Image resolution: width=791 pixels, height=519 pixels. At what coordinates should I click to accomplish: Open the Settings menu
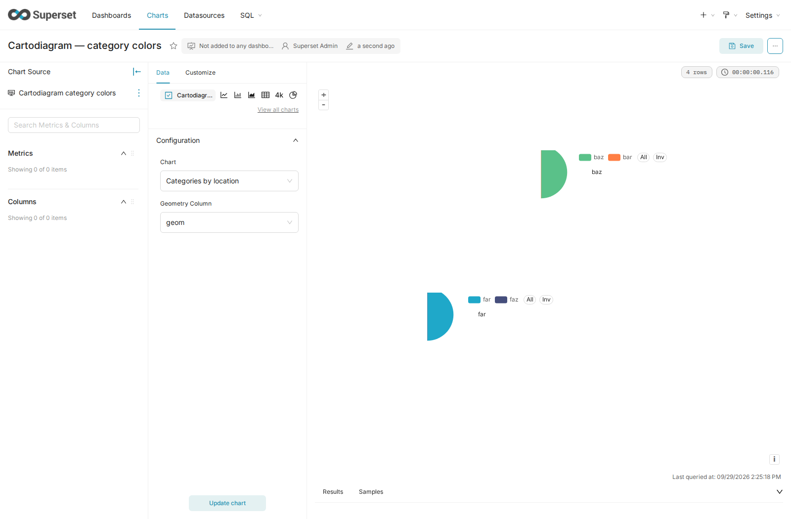(x=762, y=15)
